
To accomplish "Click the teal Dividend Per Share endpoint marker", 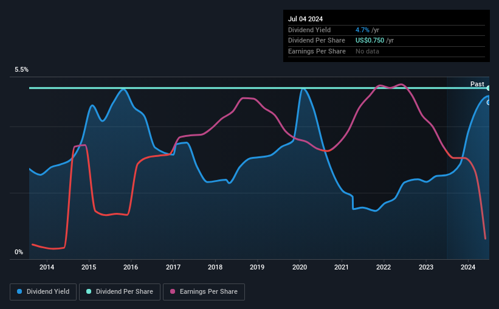I will 489,88.
